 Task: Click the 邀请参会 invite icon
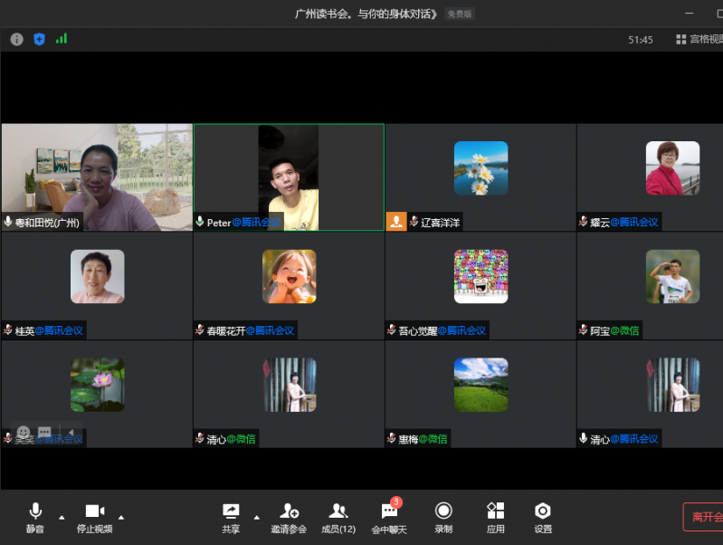pos(289,517)
